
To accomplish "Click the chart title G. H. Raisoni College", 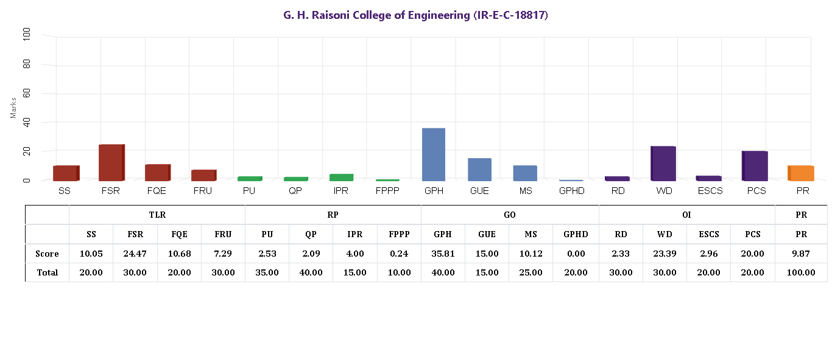I will click(416, 15).
